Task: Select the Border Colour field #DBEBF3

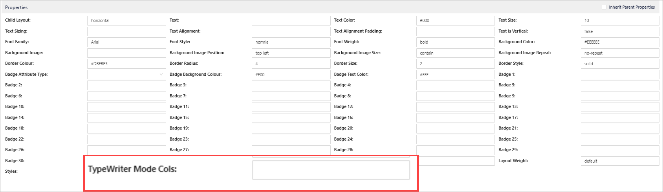Action: click(x=126, y=64)
